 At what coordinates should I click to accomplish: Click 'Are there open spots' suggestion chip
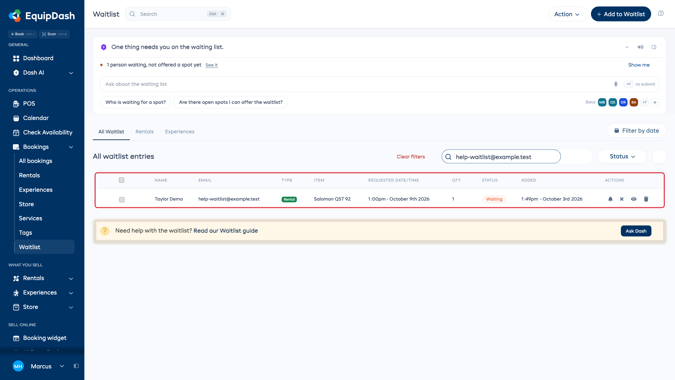(x=231, y=102)
